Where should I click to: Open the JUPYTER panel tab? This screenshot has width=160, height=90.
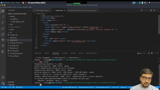[x=73, y=53]
